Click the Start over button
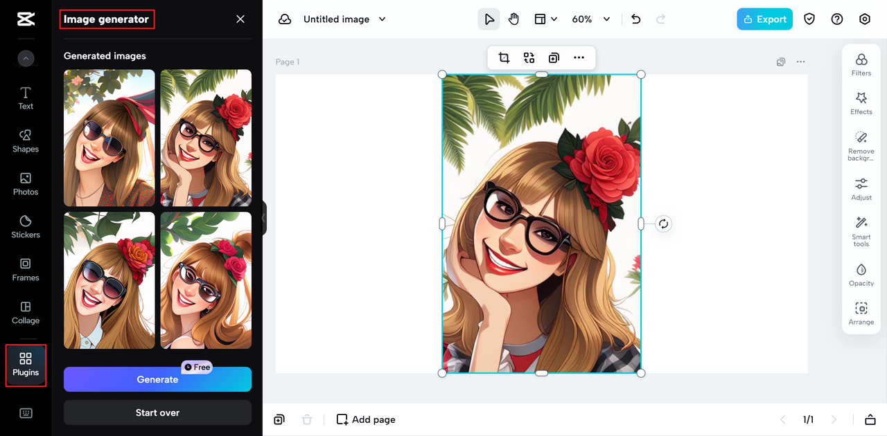 click(x=157, y=412)
